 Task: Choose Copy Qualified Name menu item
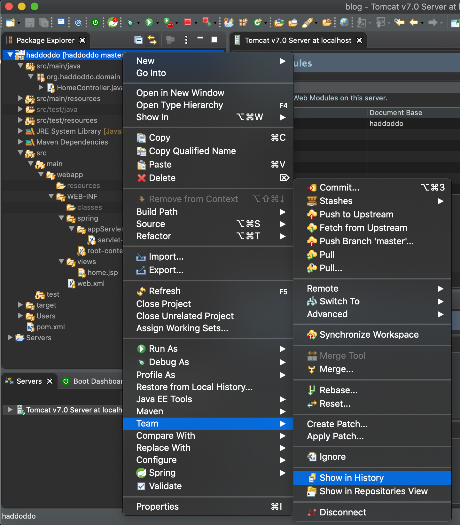coord(208,151)
